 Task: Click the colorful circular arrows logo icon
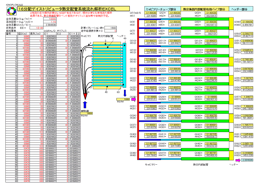click(x=11, y=11)
